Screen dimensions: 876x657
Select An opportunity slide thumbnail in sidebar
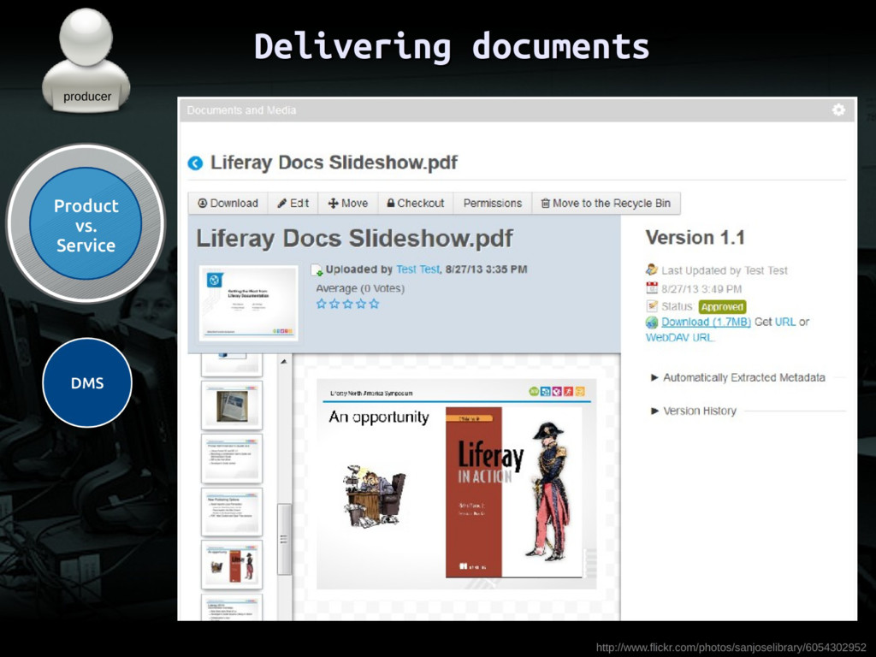[231, 565]
